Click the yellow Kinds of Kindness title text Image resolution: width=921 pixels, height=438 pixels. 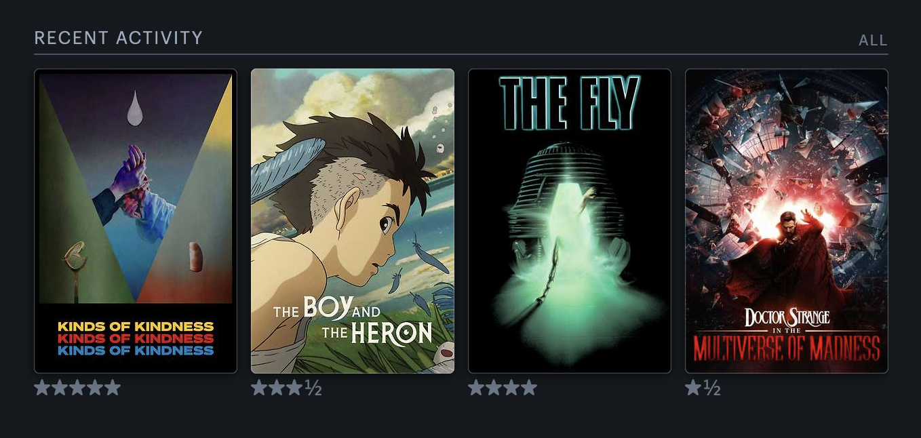pos(136,326)
